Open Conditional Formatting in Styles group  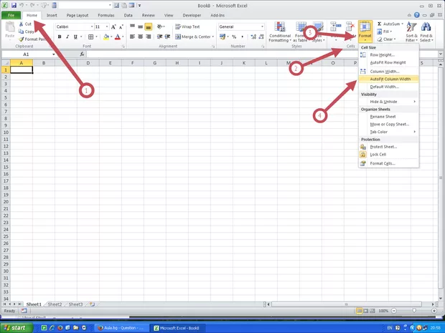(279, 32)
